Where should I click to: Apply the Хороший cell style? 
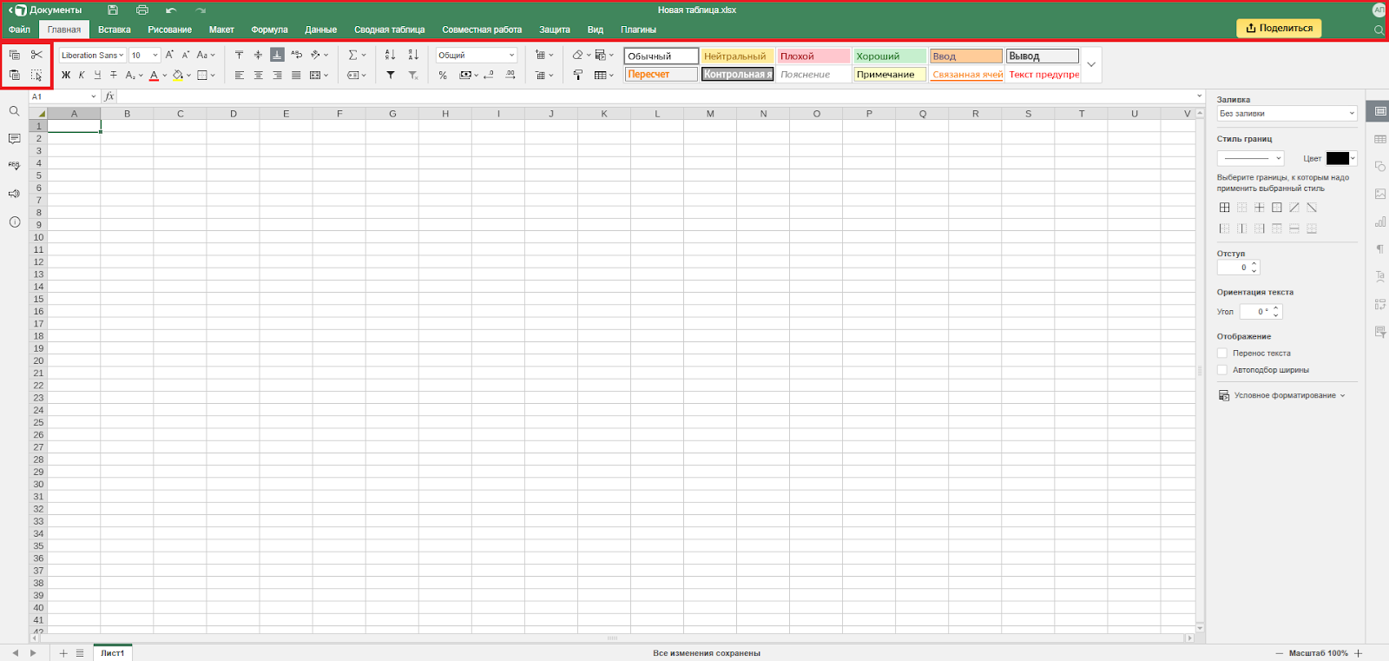point(889,56)
